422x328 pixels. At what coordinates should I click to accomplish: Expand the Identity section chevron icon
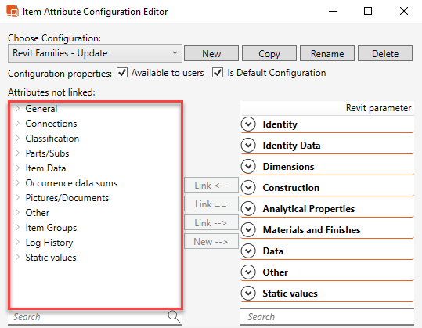point(248,124)
